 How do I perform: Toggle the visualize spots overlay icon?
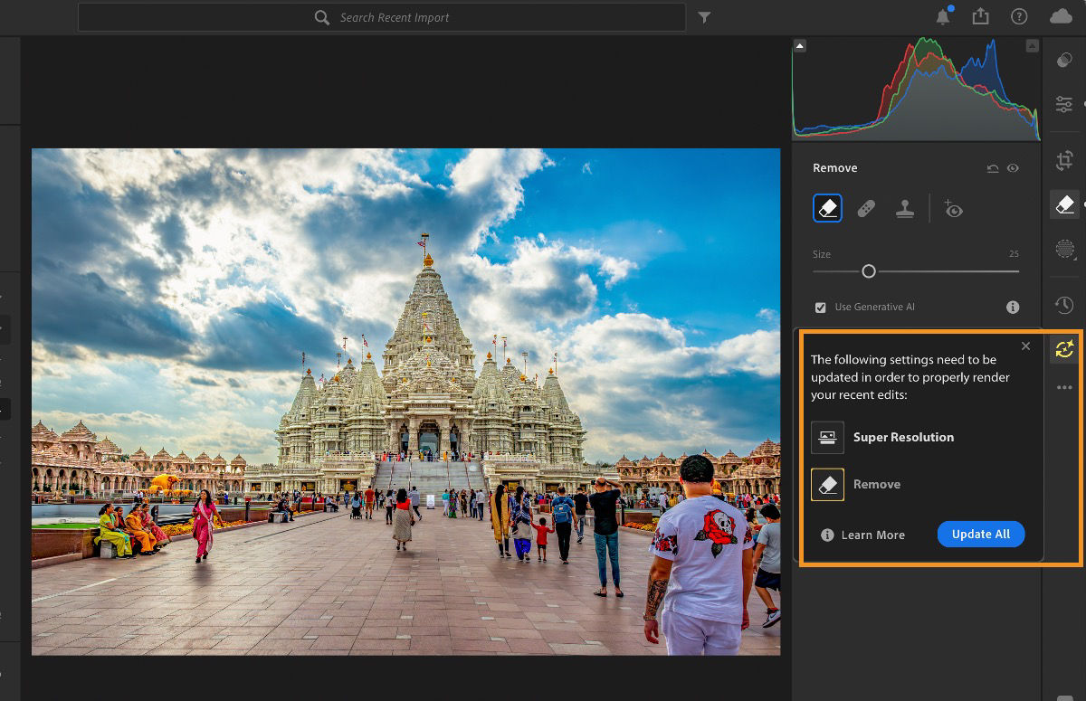(952, 209)
